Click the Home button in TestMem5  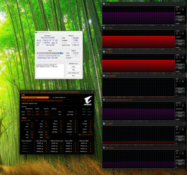73,66
